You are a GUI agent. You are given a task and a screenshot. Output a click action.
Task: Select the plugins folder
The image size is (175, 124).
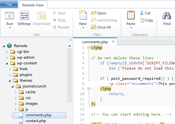(x=23, y=75)
